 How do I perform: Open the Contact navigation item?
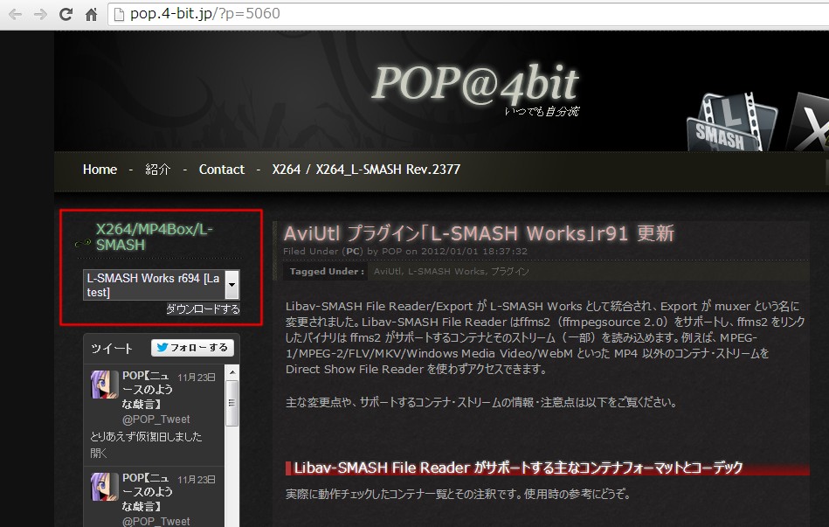coord(222,170)
